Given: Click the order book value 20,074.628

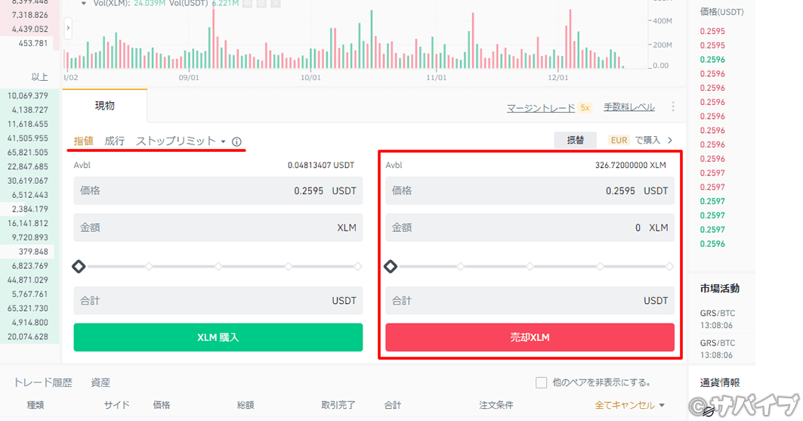Looking at the screenshot, I should tap(28, 336).
